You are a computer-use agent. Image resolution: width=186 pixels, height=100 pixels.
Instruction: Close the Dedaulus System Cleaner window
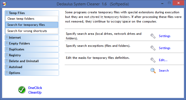[x=179, y=3]
